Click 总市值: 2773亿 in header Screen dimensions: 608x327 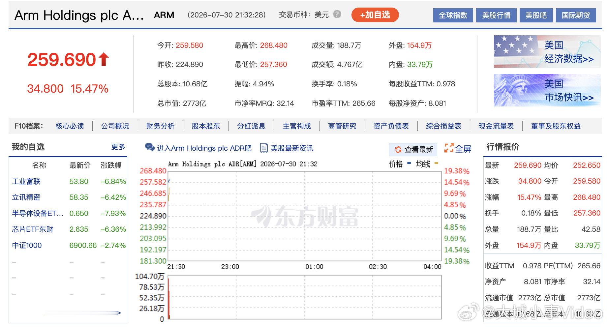(x=182, y=103)
